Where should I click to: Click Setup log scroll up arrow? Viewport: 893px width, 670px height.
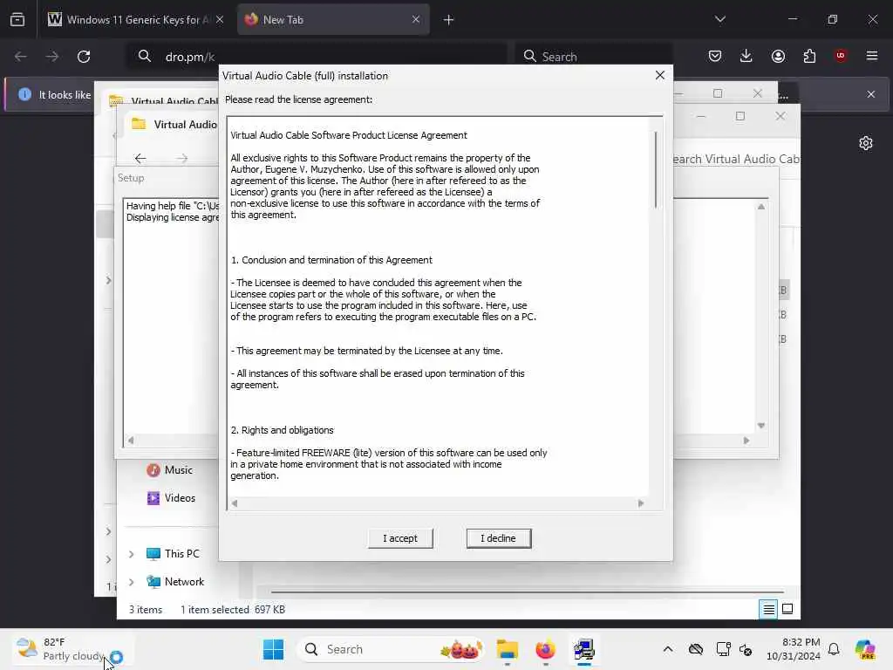point(760,207)
